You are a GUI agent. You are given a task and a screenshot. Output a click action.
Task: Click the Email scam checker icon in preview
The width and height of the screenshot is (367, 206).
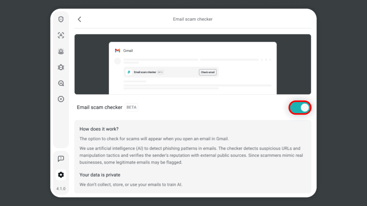point(129,72)
